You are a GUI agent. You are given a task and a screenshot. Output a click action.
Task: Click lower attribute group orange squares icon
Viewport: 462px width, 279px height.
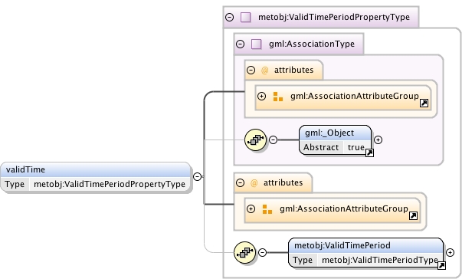pos(267,209)
